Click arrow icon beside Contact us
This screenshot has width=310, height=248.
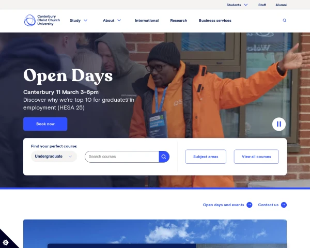pyautogui.click(x=284, y=205)
